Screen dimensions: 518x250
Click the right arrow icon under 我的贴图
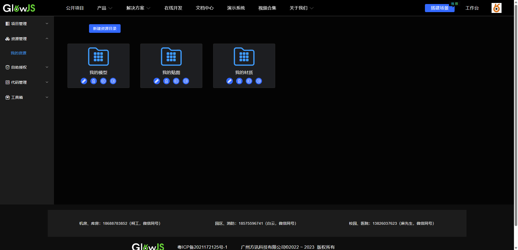click(186, 81)
